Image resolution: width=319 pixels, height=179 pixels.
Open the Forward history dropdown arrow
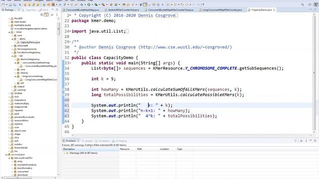click(x=197, y=4)
